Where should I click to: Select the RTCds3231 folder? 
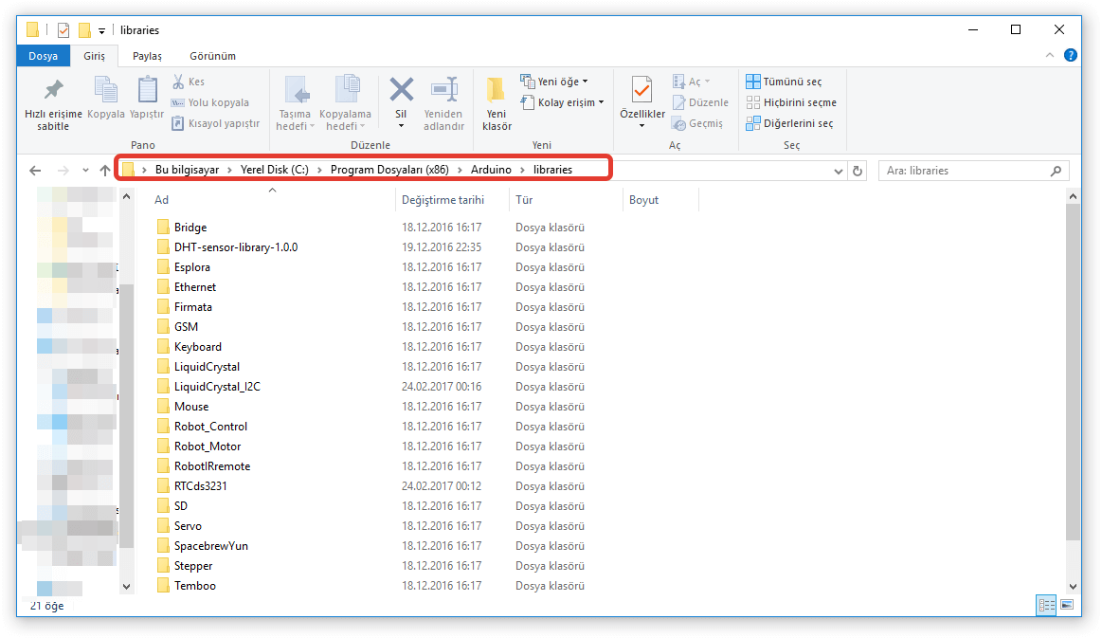click(200, 486)
